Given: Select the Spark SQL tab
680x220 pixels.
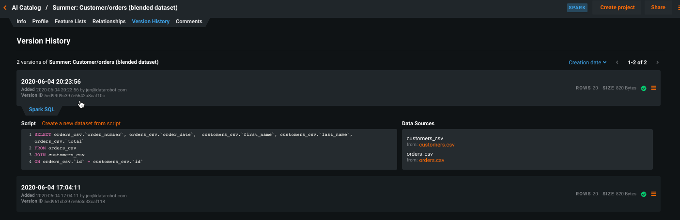Looking at the screenshot, I should (42, 110).
